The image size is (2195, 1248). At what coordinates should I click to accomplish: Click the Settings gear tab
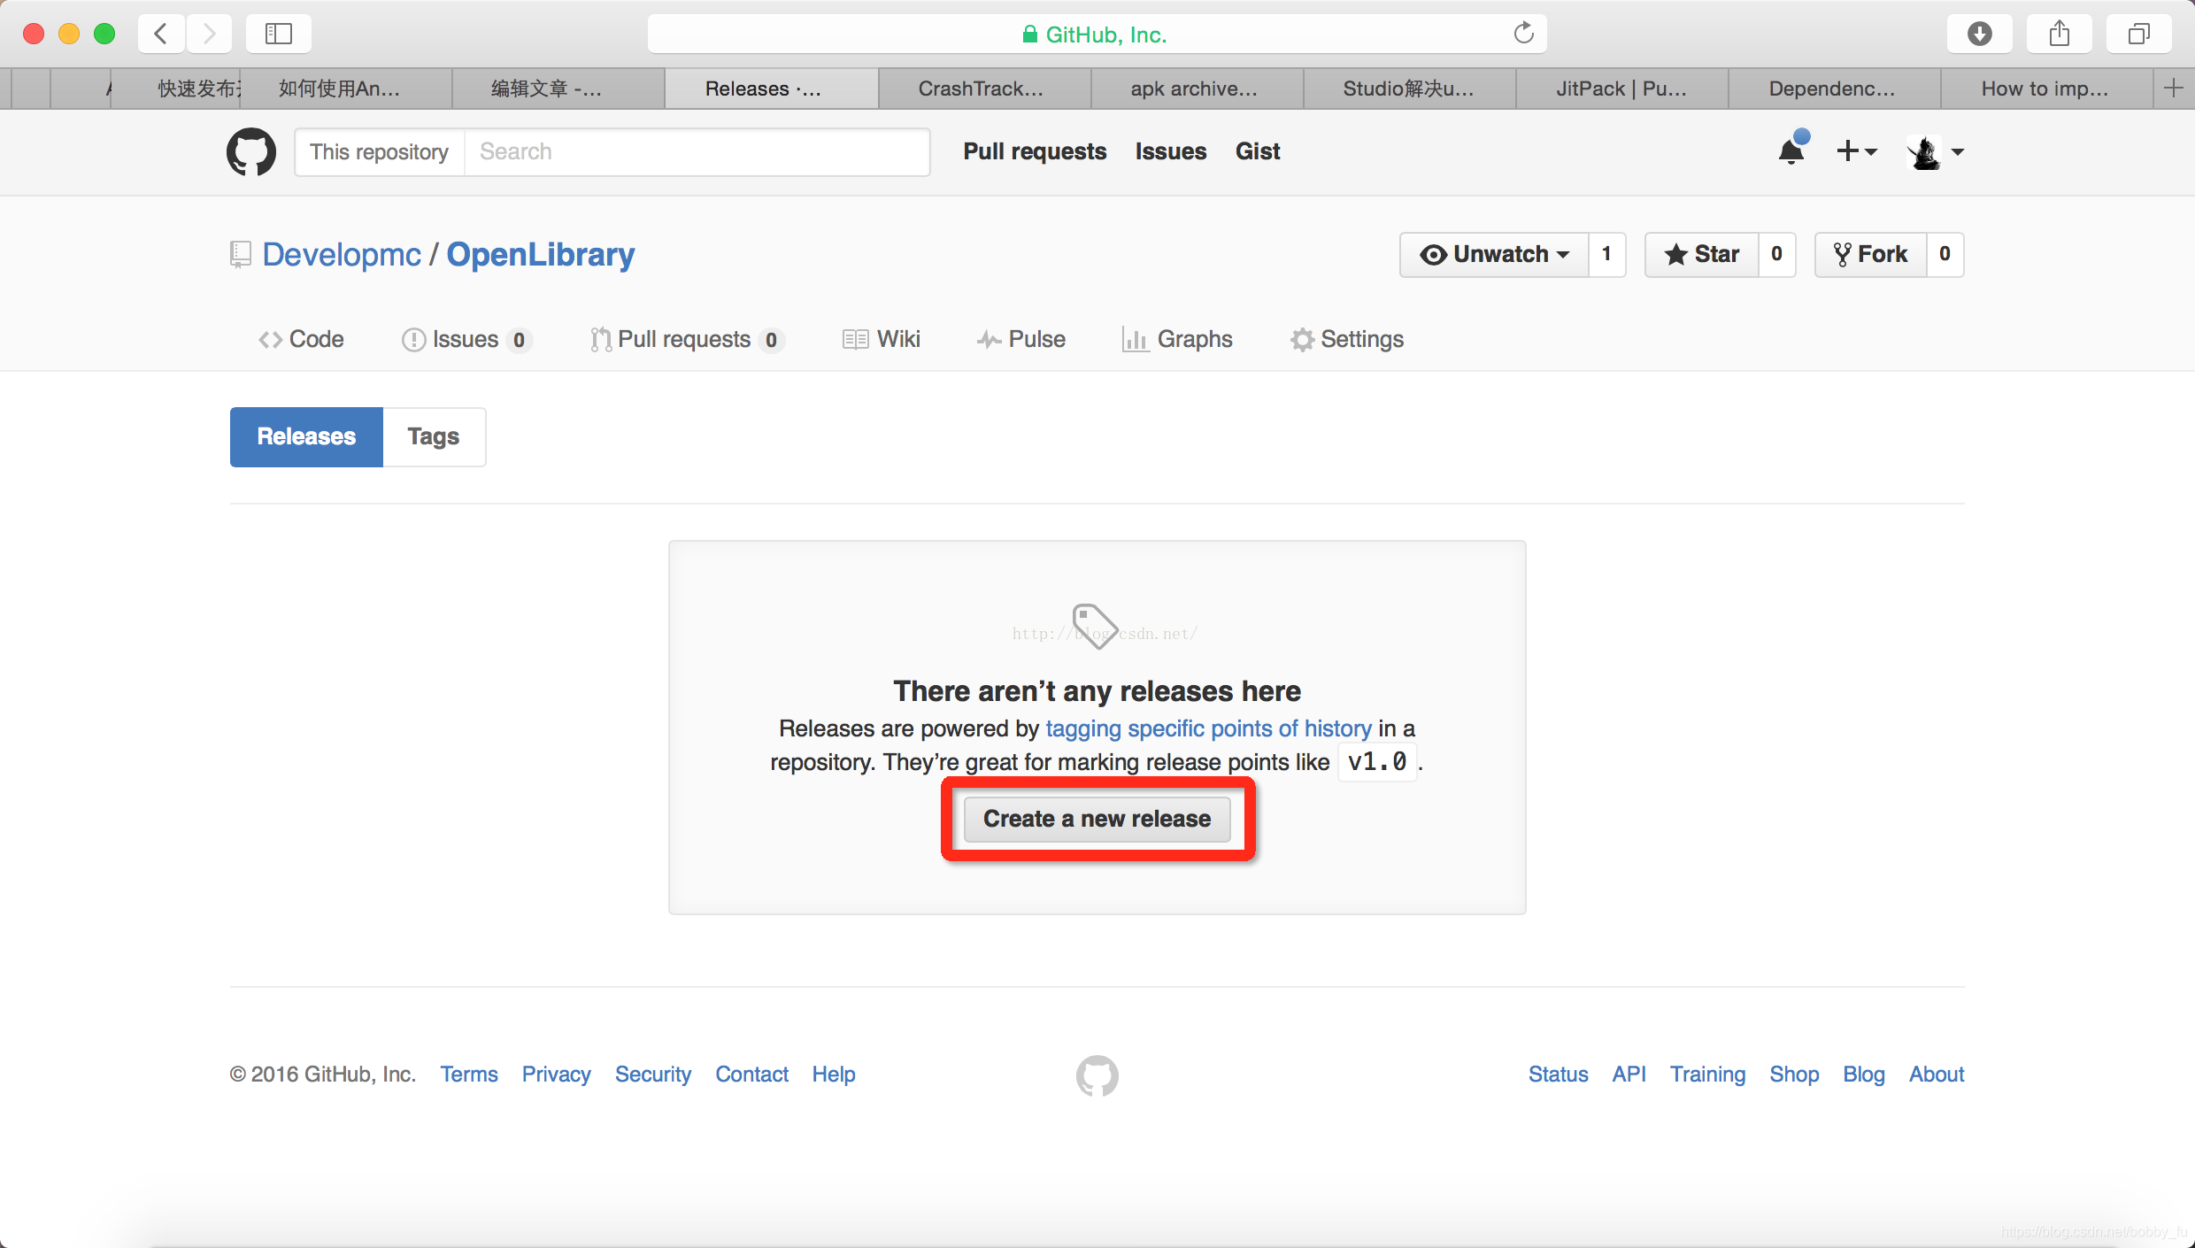(1346, 339)
